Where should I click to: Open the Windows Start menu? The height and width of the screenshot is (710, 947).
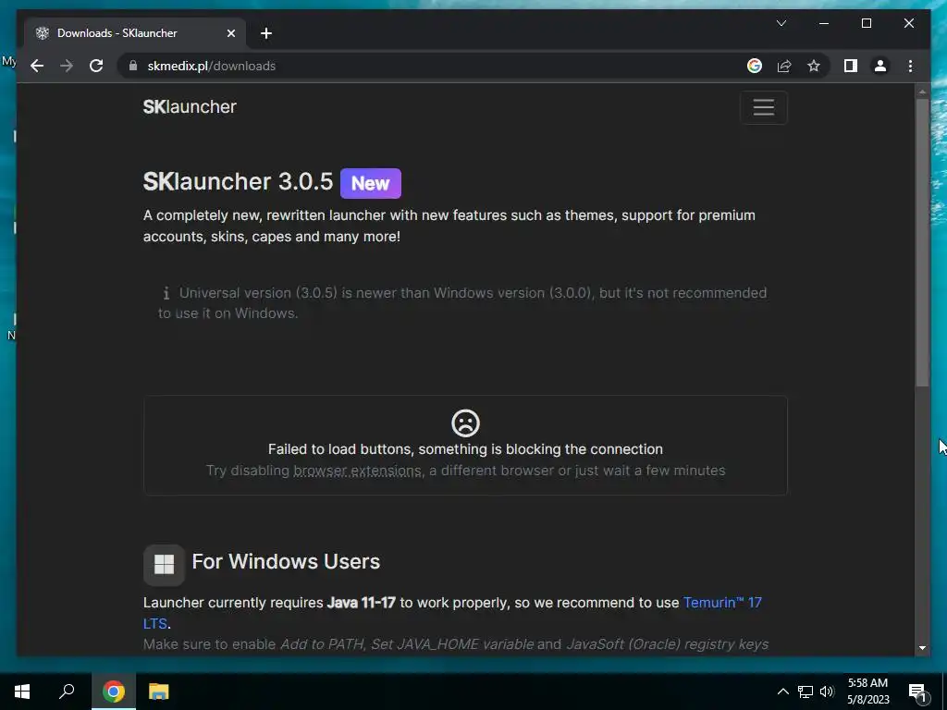(x=22, y=692)
